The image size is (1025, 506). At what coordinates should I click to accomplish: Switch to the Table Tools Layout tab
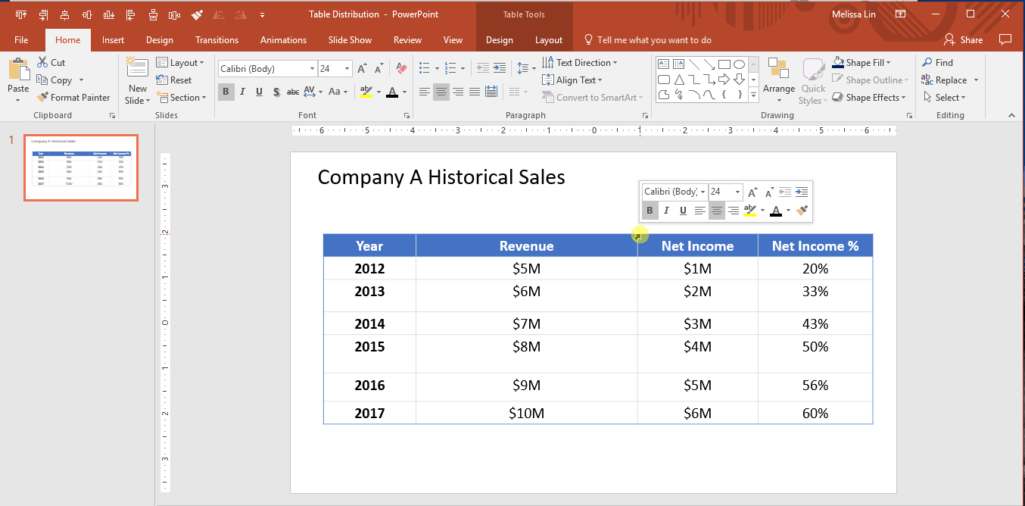[x=550, y=39]
